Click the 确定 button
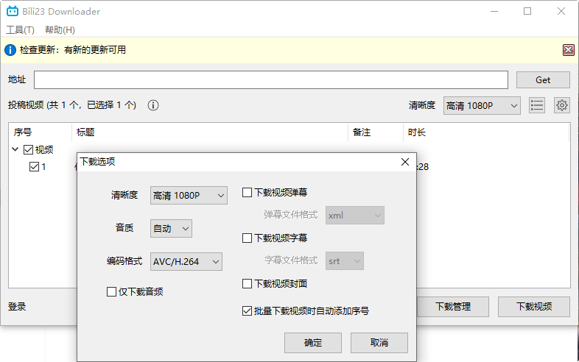Image resolution: width=579 pixels, height=362 pixels. (x=313, y=343)
